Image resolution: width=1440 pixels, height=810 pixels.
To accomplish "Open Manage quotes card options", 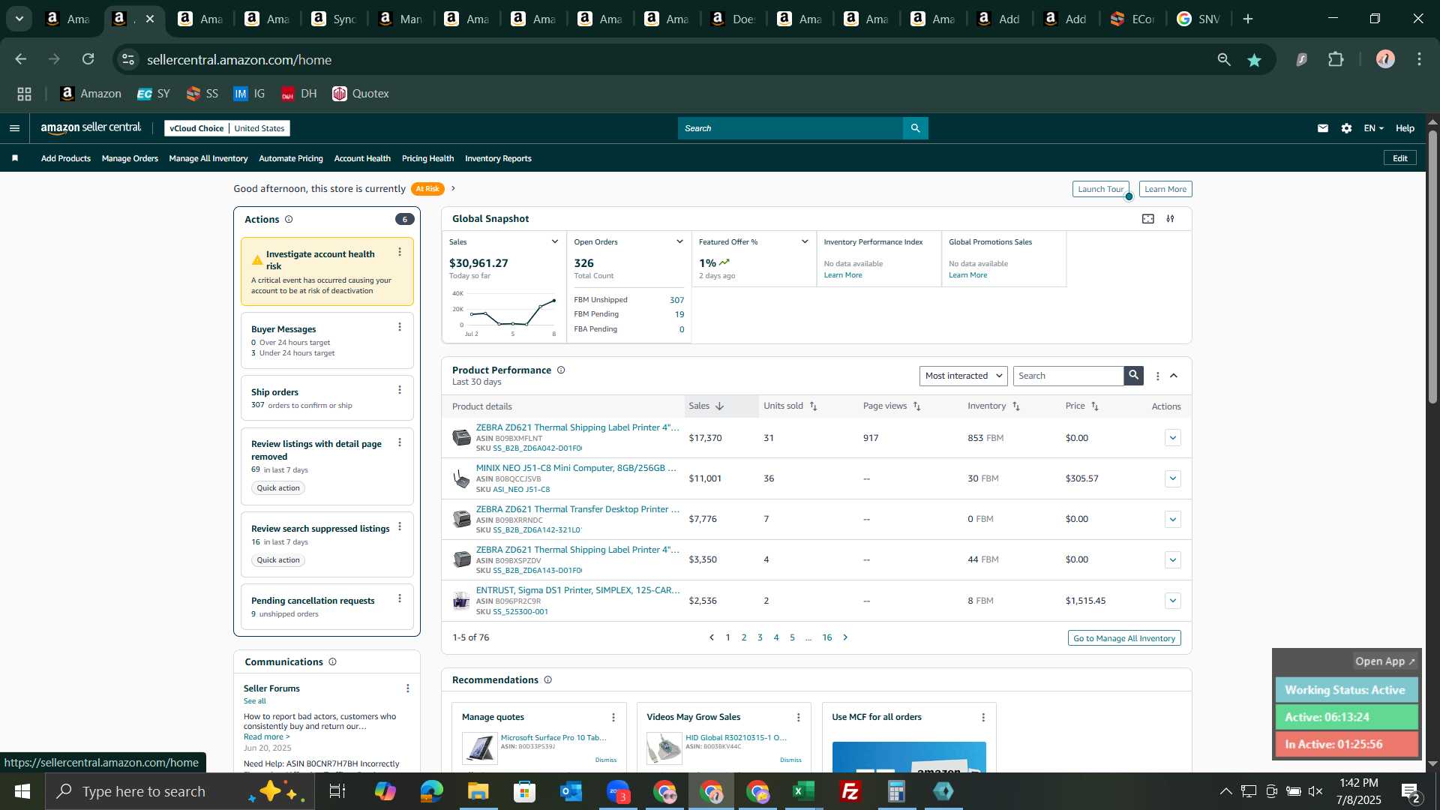I will click(x=613, y=718).
